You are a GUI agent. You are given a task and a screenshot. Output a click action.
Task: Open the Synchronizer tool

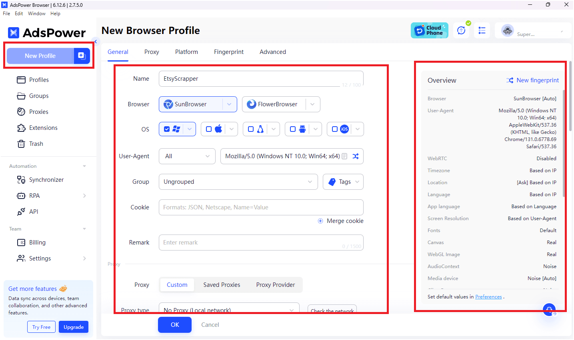45,179
